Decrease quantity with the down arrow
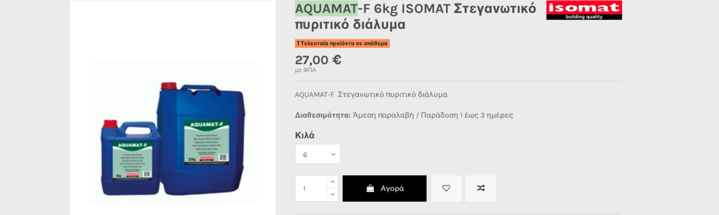The height and width of the screenshot is (215, 719). (332, 195)
